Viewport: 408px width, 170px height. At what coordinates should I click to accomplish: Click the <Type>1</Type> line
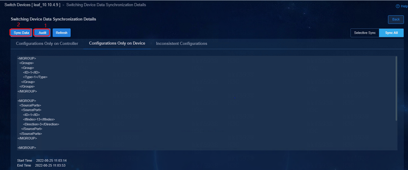pyautogui.click(x=35, y=77)
